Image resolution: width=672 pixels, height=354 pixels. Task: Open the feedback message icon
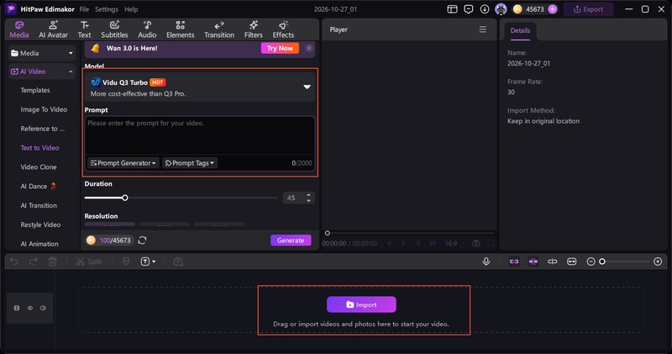tap(469, 9)
